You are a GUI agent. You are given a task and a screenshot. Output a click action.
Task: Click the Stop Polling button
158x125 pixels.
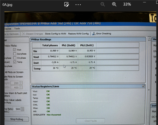(x=17, y=119)
